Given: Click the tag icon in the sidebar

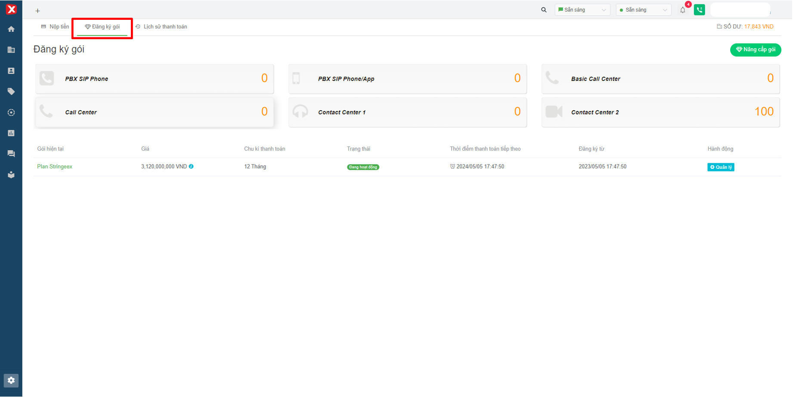Looking at the screenshot, I should point(11,91).
